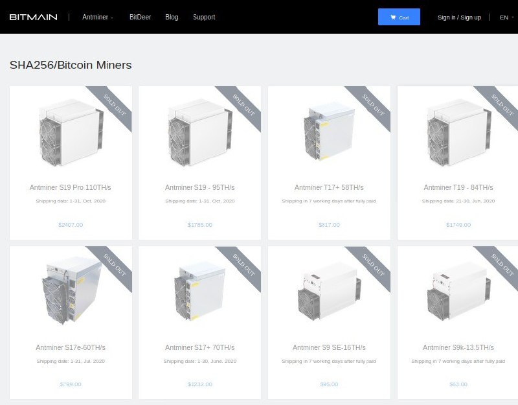The image size is (518, 405).
Task: Select the $1232.00 price
Action: pos(200,384)
